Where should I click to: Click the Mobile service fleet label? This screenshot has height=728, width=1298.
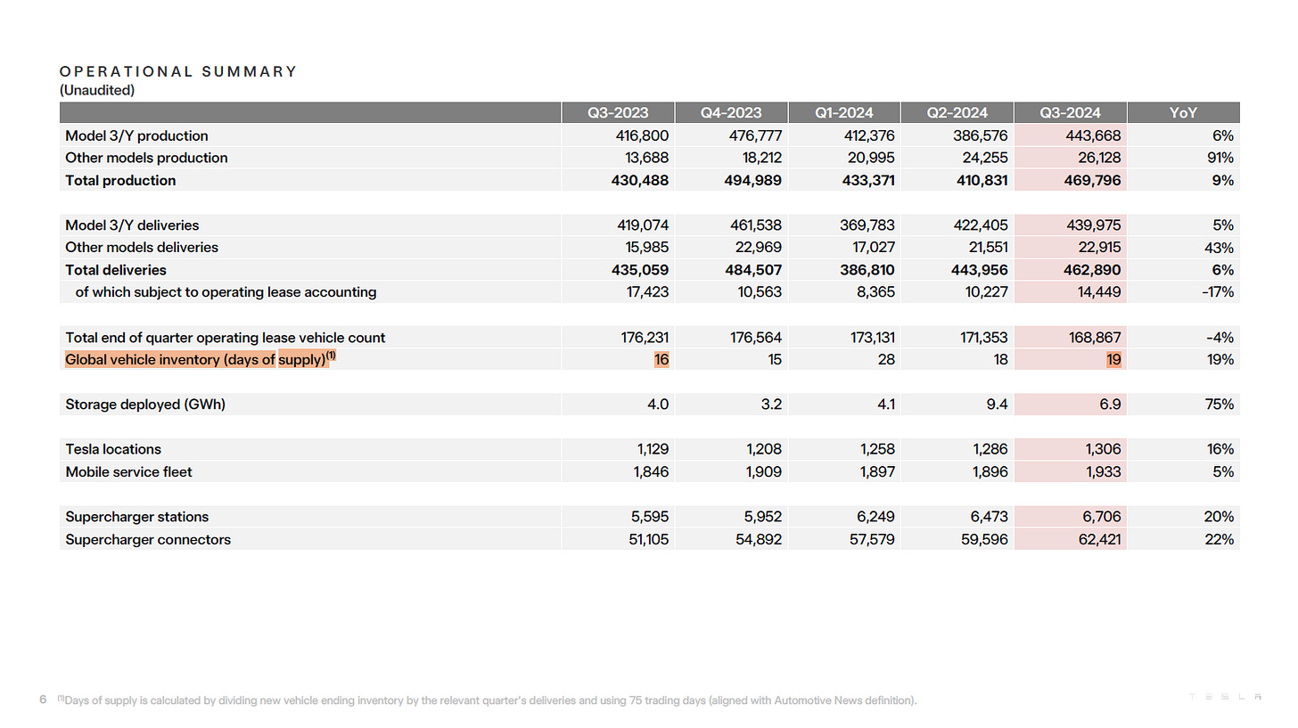click(128, 471)
